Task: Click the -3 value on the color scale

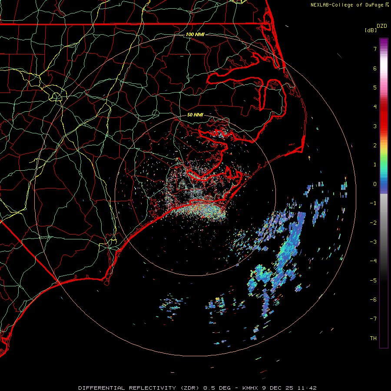Action: coord(373,242)
